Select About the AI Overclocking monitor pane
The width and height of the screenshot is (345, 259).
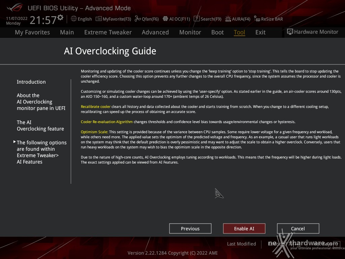pos(41,102)
